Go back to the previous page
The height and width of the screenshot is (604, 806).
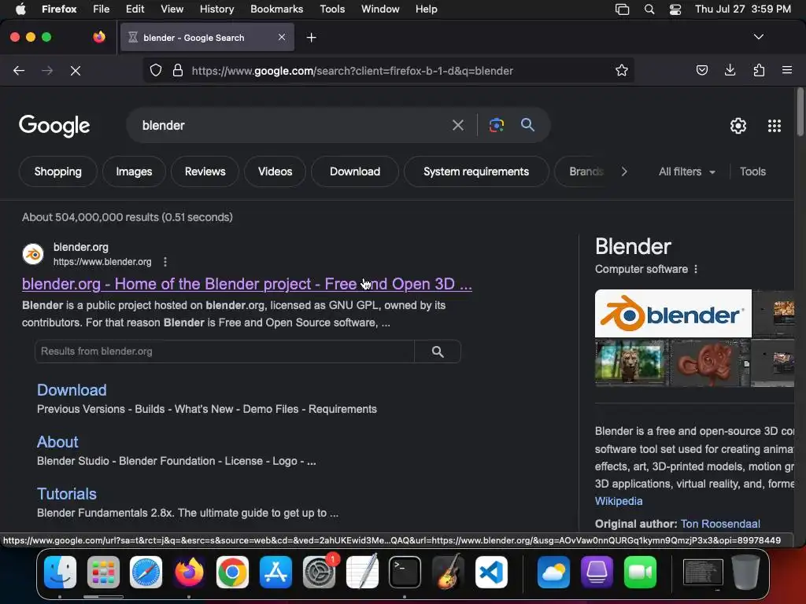[x=19, y=70]
